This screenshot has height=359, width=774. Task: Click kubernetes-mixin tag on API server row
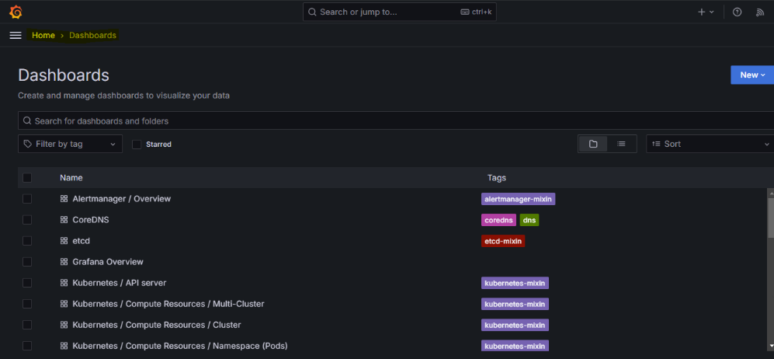pyautogui.click(x=515, y=283)
